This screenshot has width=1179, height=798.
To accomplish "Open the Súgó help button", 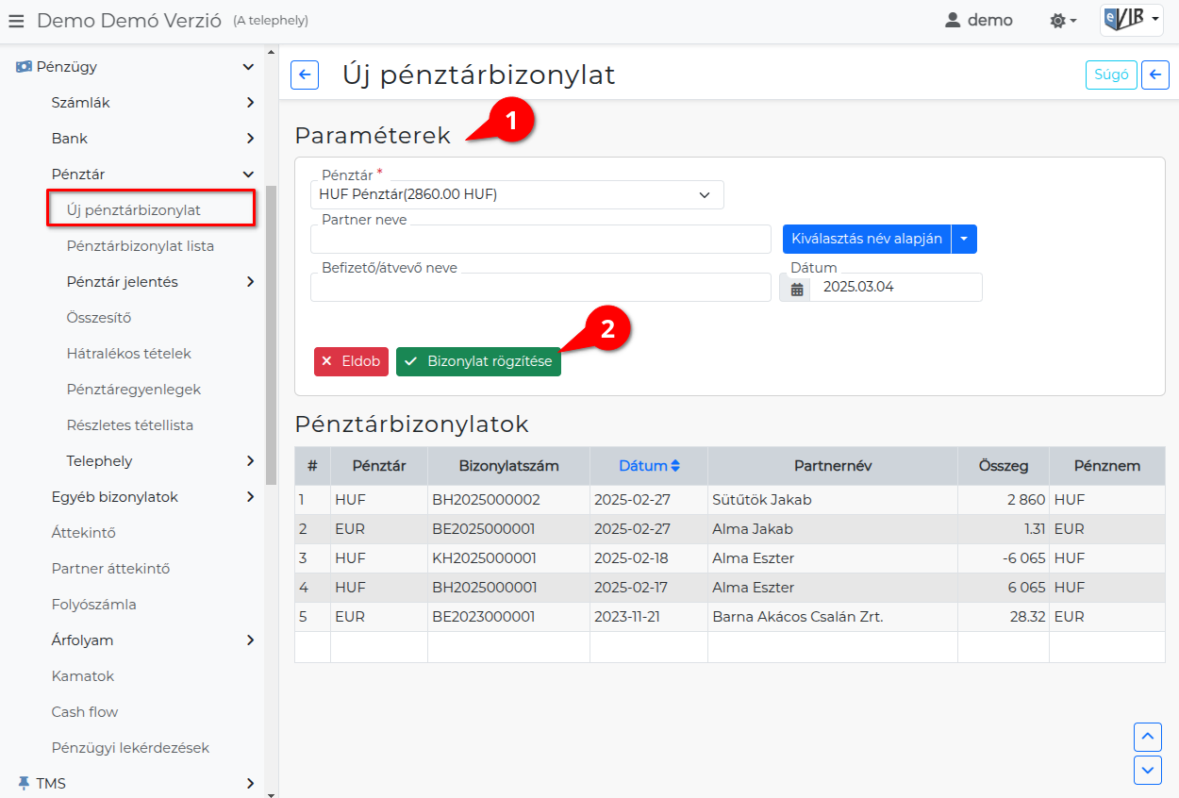I will 1110,75.
